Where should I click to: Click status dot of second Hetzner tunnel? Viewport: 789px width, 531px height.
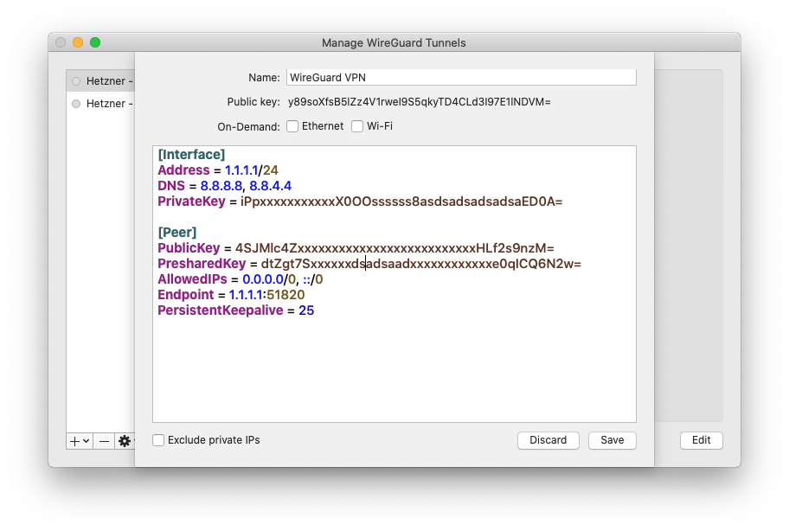coord(76,104)
